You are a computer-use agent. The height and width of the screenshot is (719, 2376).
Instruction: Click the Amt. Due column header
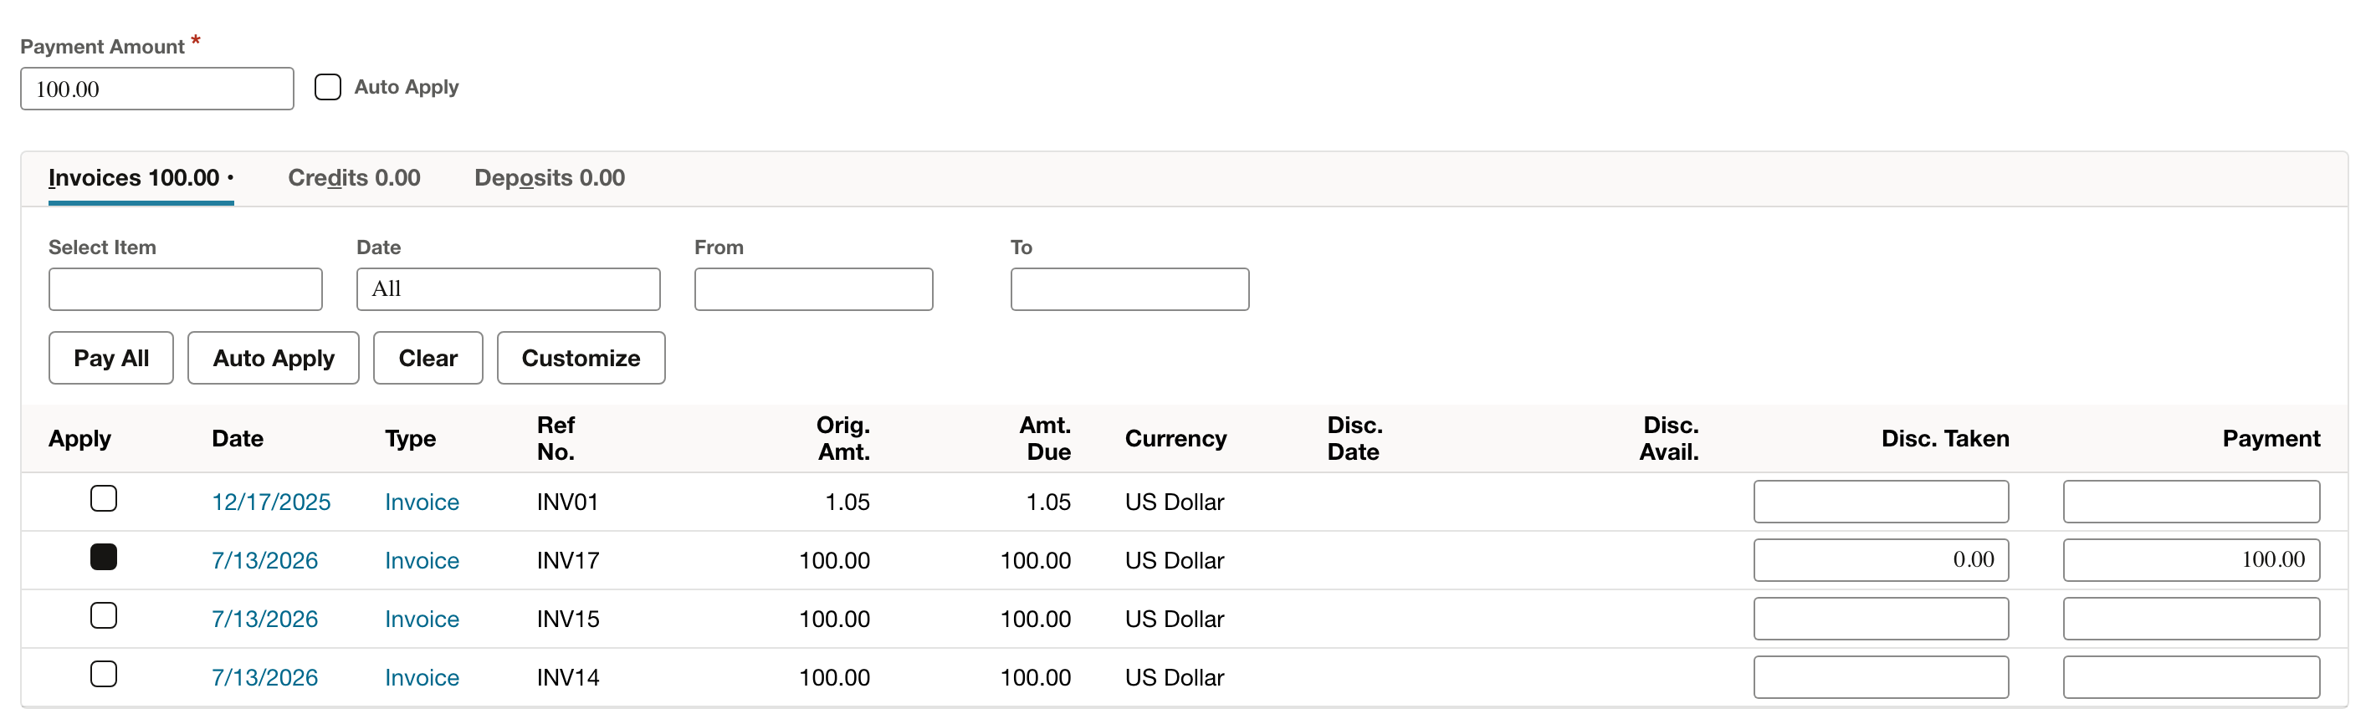1045,439
